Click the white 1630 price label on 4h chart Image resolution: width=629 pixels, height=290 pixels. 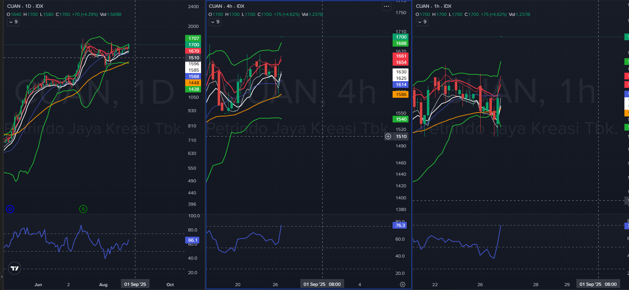401,72
